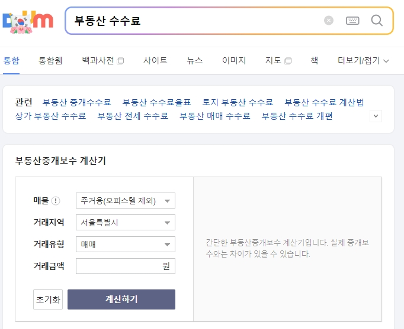Viewport: 404px width, 329px height.
Task: Open related search 부동산 매매 수수료
Action: [x=215, y=116]
